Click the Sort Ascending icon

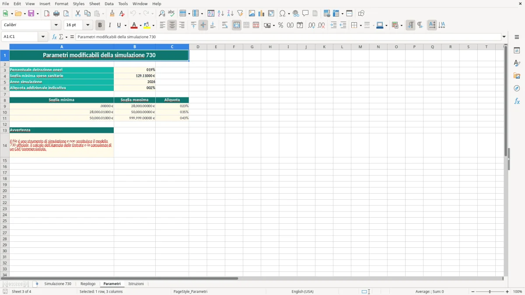[220, 14]
